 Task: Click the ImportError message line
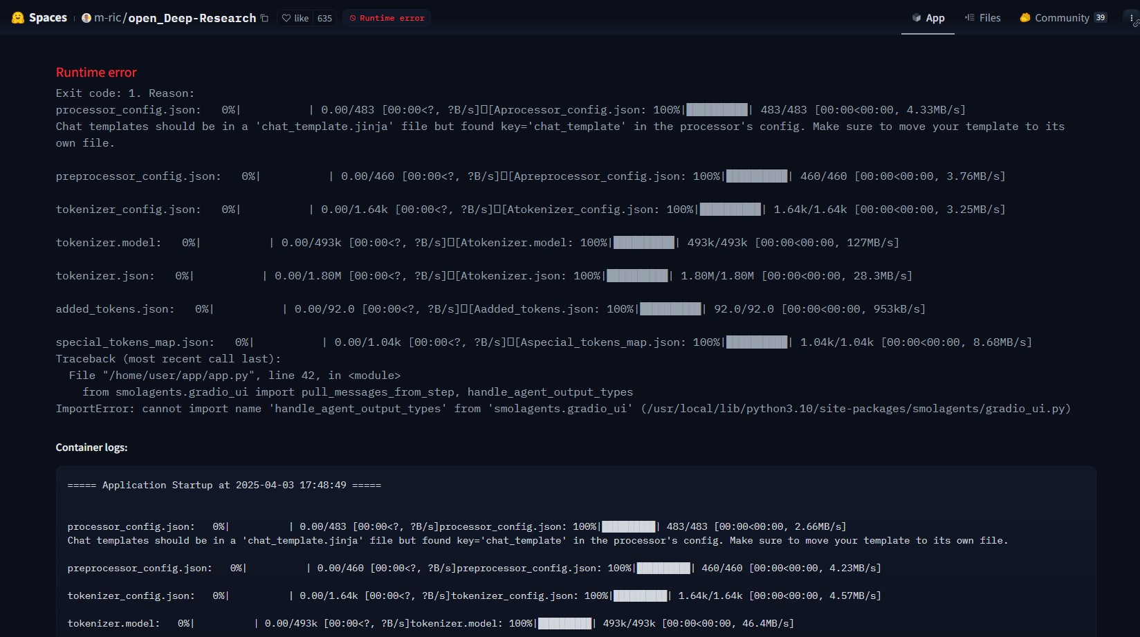click(x=562, y=409)
